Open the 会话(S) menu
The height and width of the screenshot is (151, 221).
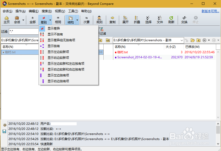click(7, 11)
